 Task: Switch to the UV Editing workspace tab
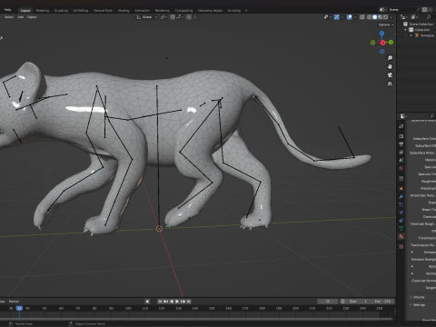(x=81, y=11)
